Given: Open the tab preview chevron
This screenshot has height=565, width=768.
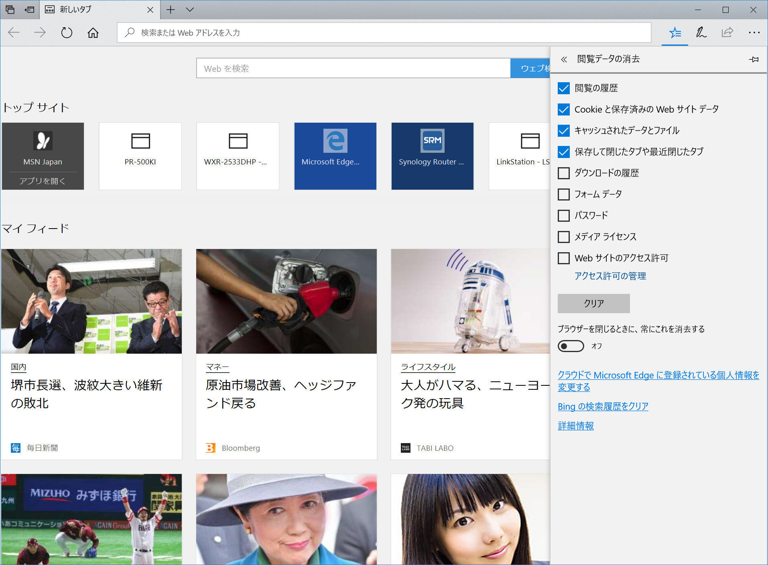Looking at the screenshot, I should pos(190,10).
